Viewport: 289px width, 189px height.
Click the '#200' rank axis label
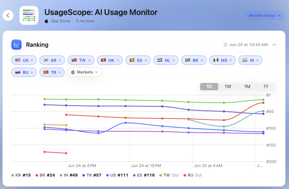271,162
